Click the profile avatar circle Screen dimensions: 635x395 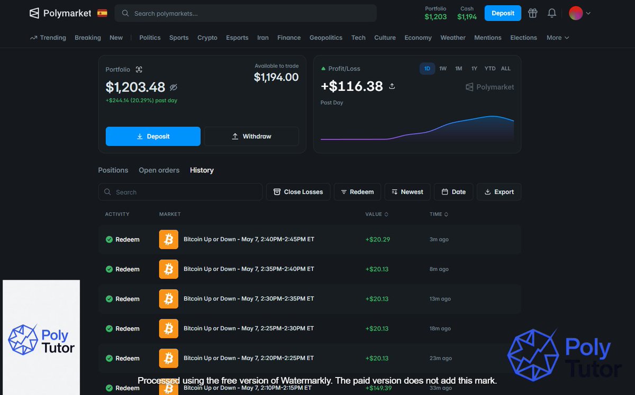pos(576,13)
